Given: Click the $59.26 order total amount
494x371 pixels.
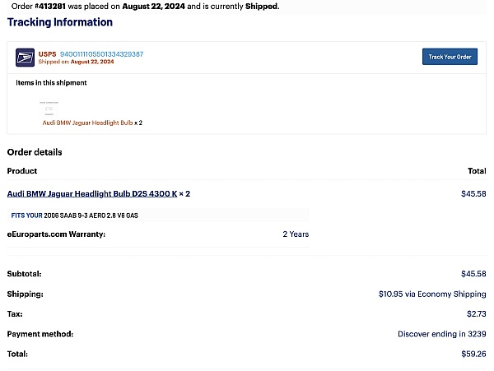Looking at the screenshot, I should pos(473,354).
